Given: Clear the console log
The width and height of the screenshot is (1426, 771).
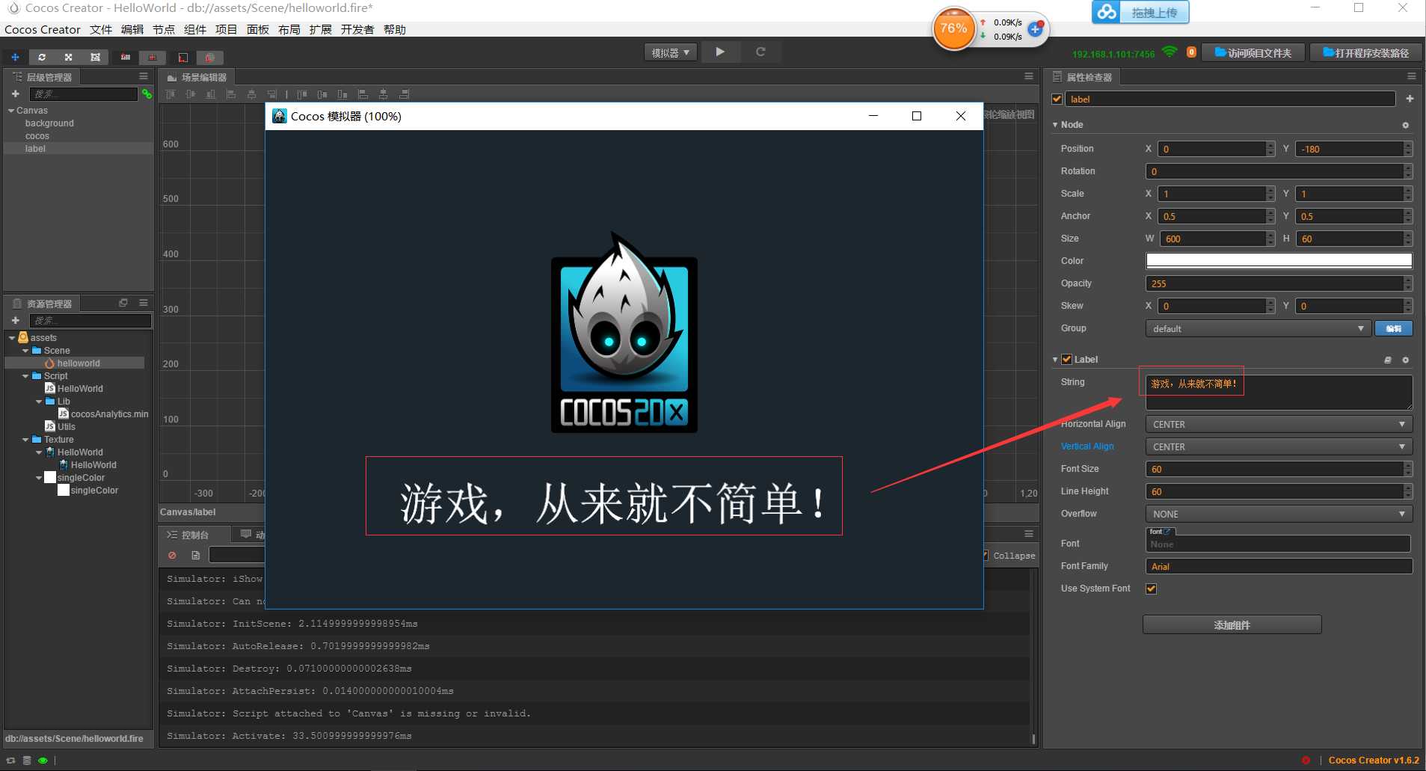Looking at the screenshot, I should pyautogui.click(x=173, y=555).
